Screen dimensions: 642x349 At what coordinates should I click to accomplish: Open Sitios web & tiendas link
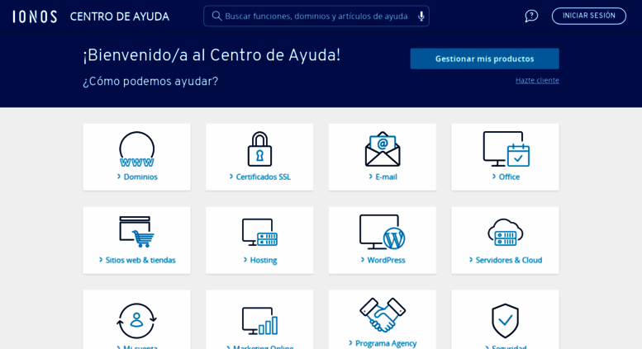point(137,261)
